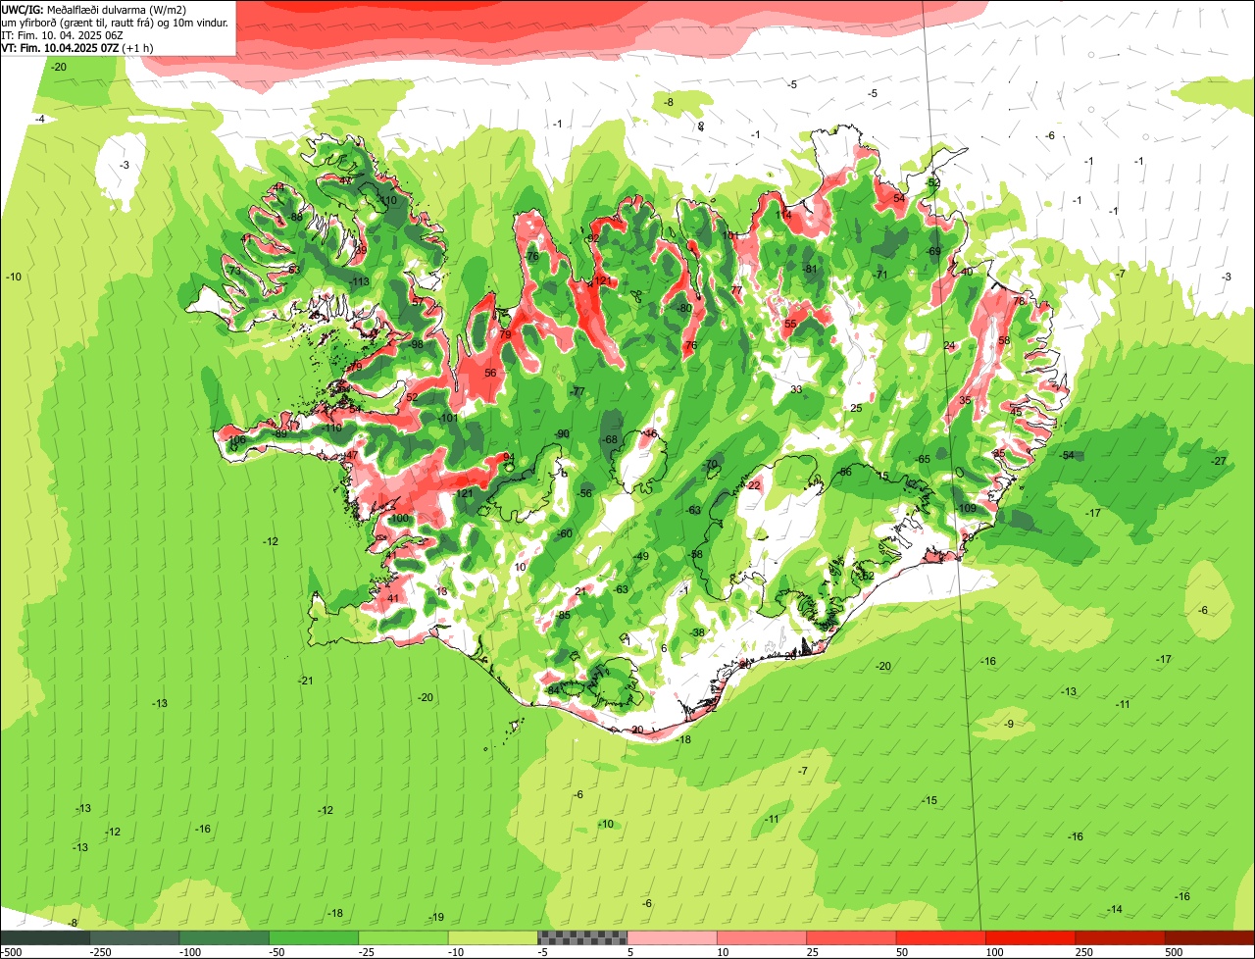Click the title line 'UWC/IG: Meðalflæði dulvarma (W/m2)'
1255x959 pixels.
click(x=94, y=10)
